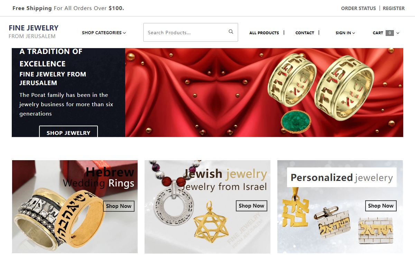Open the Jewish jewelry star pendant tile
This screenshot has height=256, width=415.
pos(207,207)
